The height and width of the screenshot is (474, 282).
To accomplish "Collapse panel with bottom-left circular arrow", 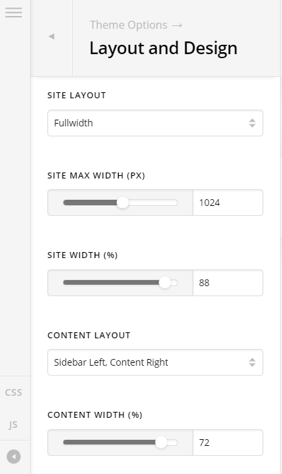I will [14, 457].
